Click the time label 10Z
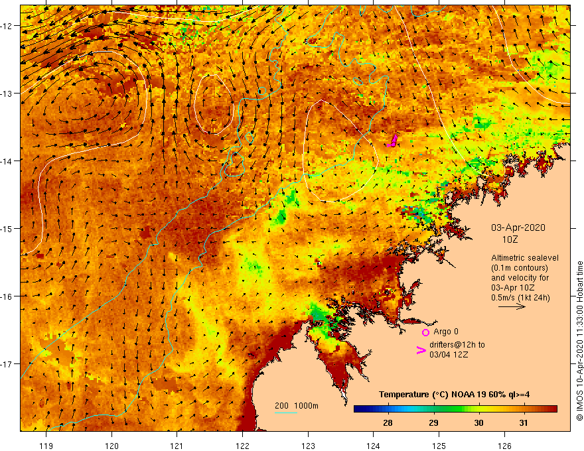This screenshot has height=451, width=584. [510, 239]
